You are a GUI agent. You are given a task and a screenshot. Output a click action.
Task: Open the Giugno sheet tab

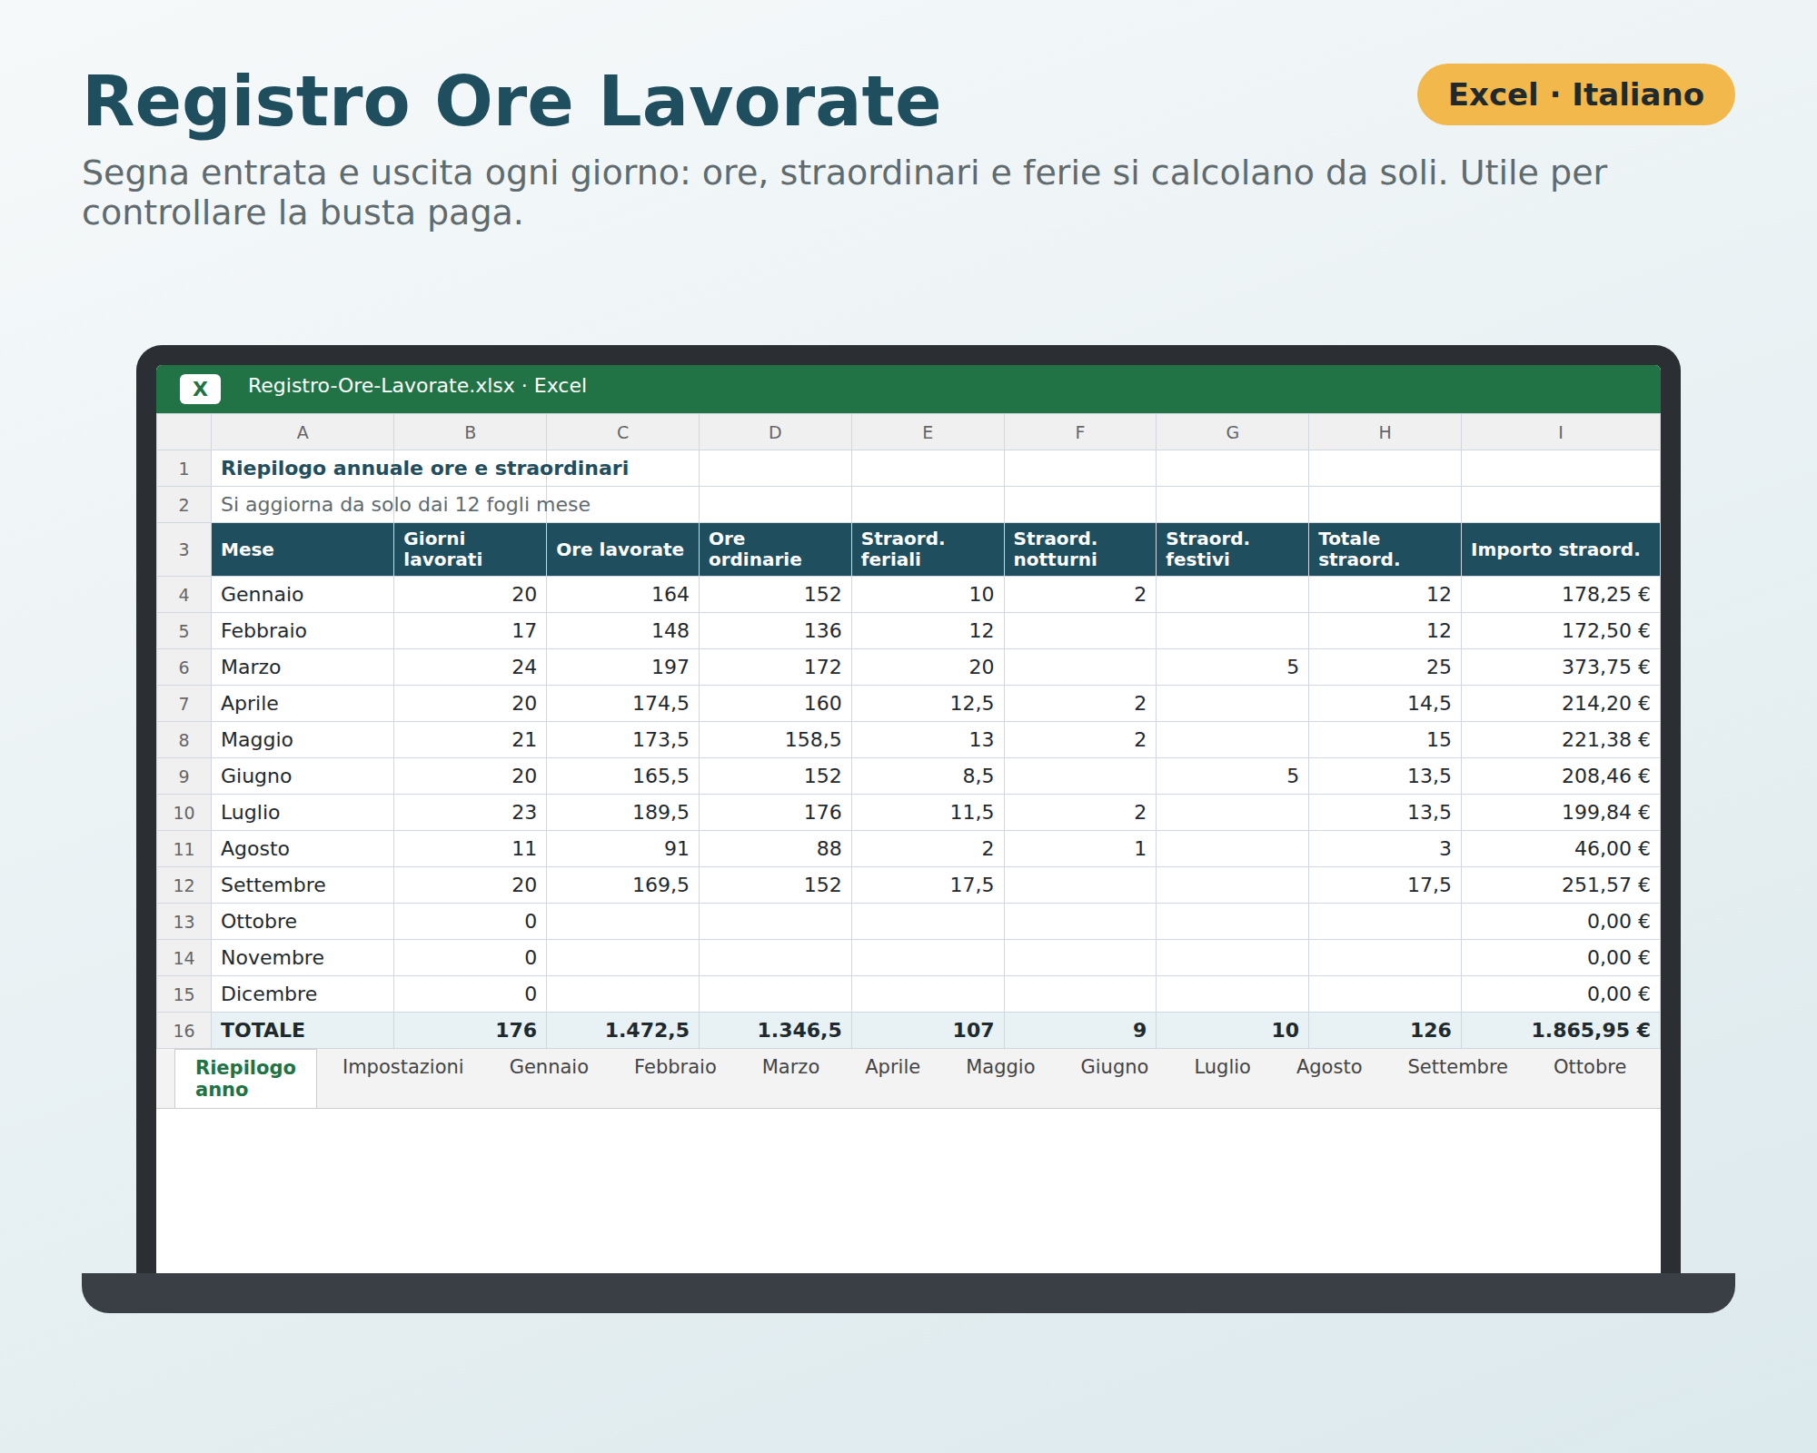(1114, 1067)
